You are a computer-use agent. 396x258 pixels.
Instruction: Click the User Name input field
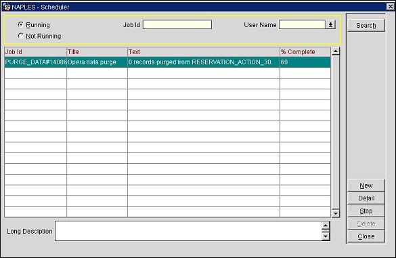click(302, 24)
